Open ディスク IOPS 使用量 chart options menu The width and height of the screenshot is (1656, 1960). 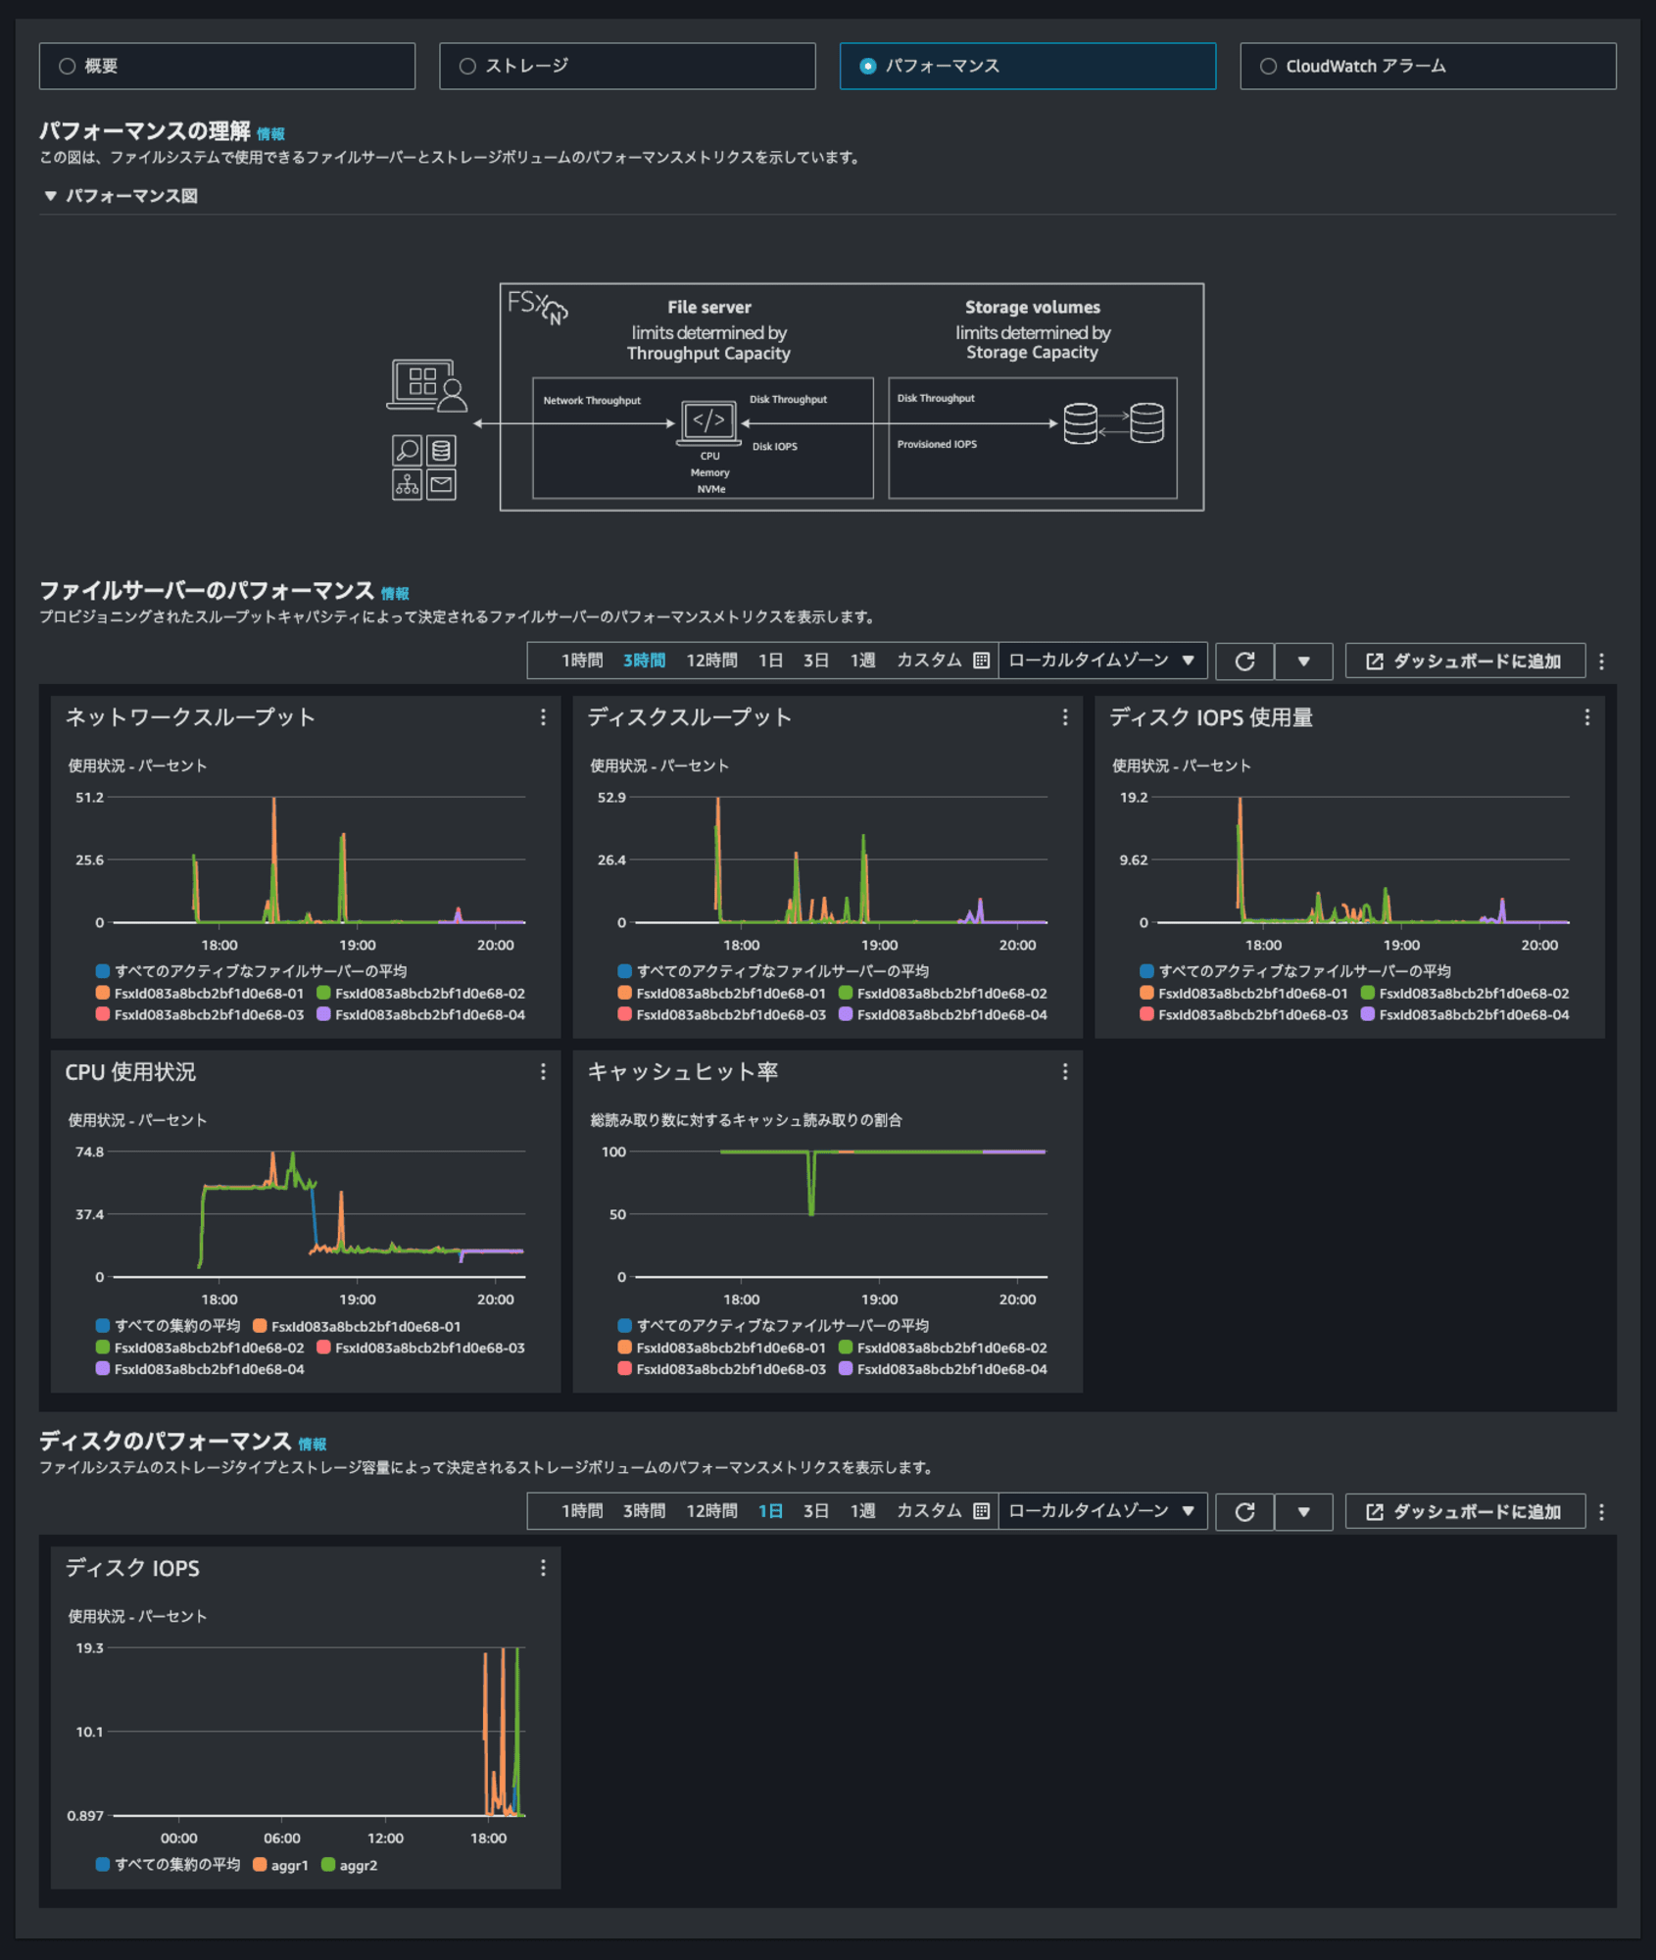(1587, 717)
